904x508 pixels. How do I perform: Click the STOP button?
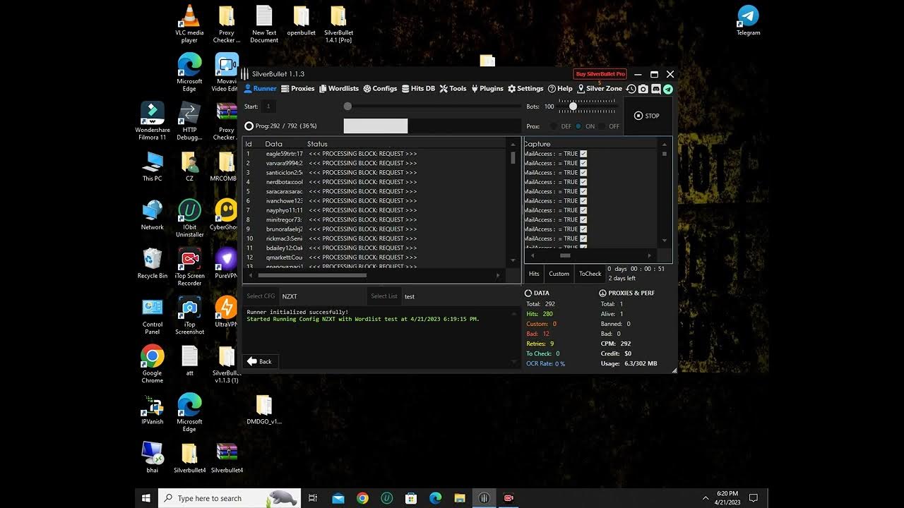tap(647, 116)
